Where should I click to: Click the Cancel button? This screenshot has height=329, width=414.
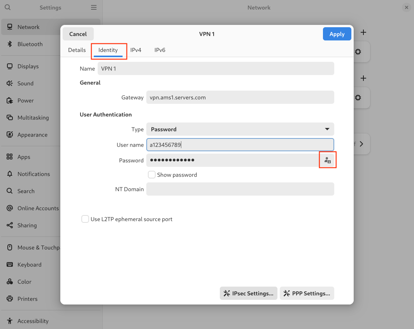tap(78, 34)
